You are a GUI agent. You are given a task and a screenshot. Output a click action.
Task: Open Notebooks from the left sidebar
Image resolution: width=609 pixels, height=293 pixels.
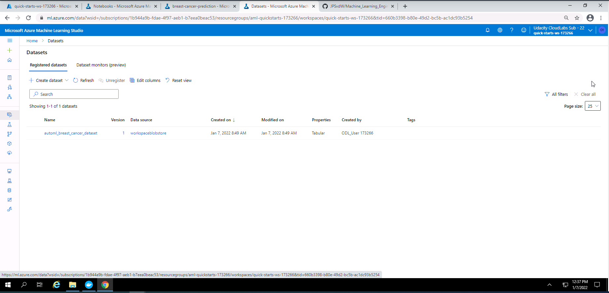[10, 78]
